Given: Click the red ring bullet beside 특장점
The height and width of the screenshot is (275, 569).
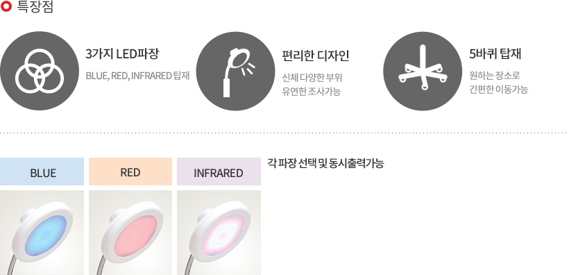Looking at the screenshot, I should point(6,6).
